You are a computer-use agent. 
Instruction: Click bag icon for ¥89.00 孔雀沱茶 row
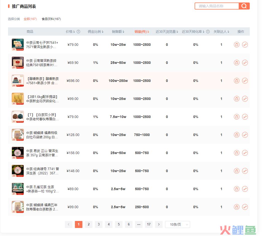click(237, 189)
